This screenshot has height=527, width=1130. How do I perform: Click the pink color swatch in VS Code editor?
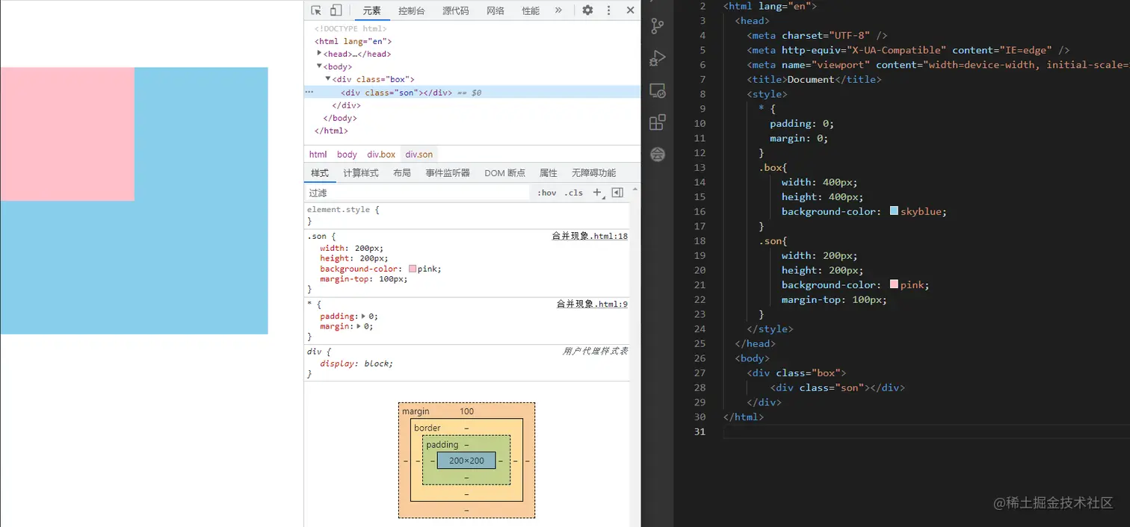pos(894,284)
